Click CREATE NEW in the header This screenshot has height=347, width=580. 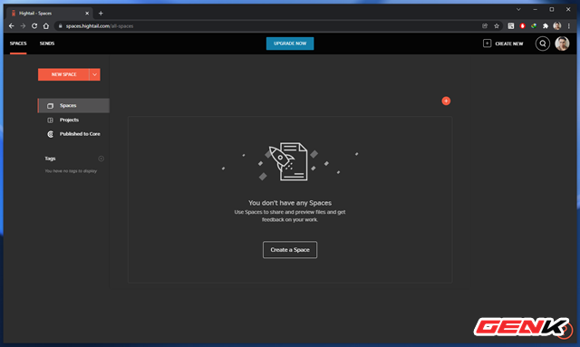tap(503, 43)
